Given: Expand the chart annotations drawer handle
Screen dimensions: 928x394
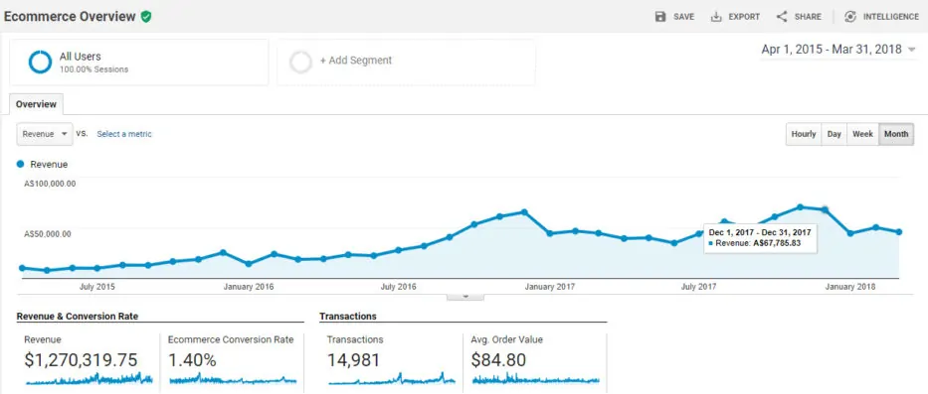Looking at the screenshot, I should [465, 296].
